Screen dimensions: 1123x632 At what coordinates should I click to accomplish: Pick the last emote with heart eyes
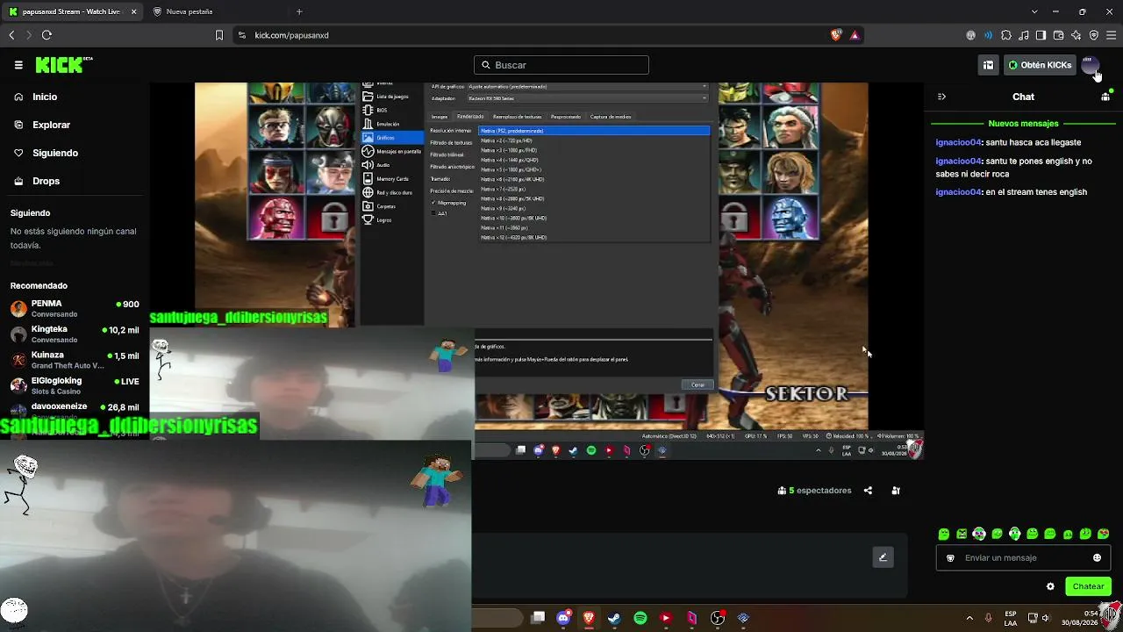(1104, 534)
